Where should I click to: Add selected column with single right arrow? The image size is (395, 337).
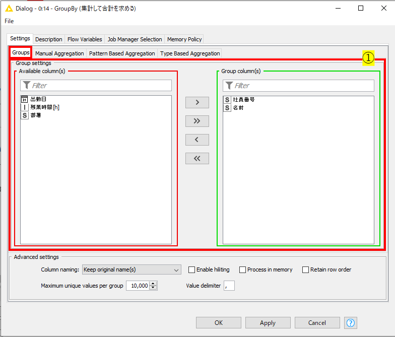point(197,102)
